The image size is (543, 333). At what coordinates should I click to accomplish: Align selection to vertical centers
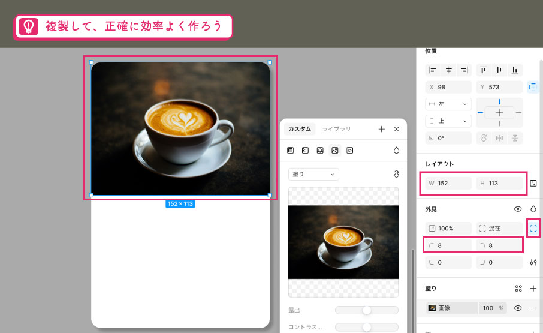click(x=499, y=70)
